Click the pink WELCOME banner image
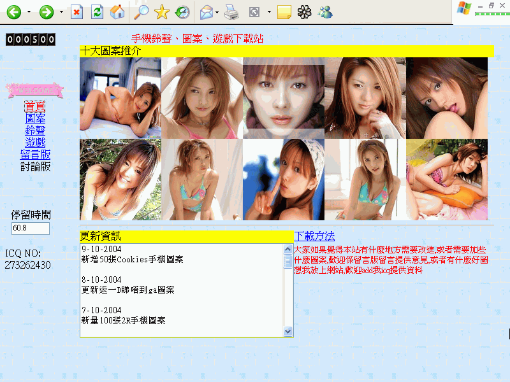 click(x=35, y=90)
